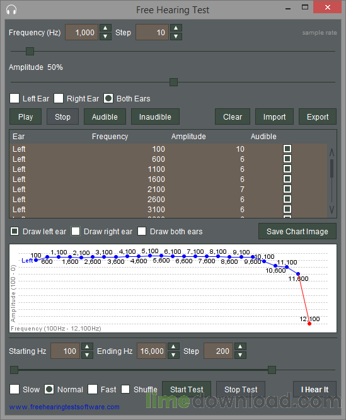Click Save Chart Image button

(297, 231)
